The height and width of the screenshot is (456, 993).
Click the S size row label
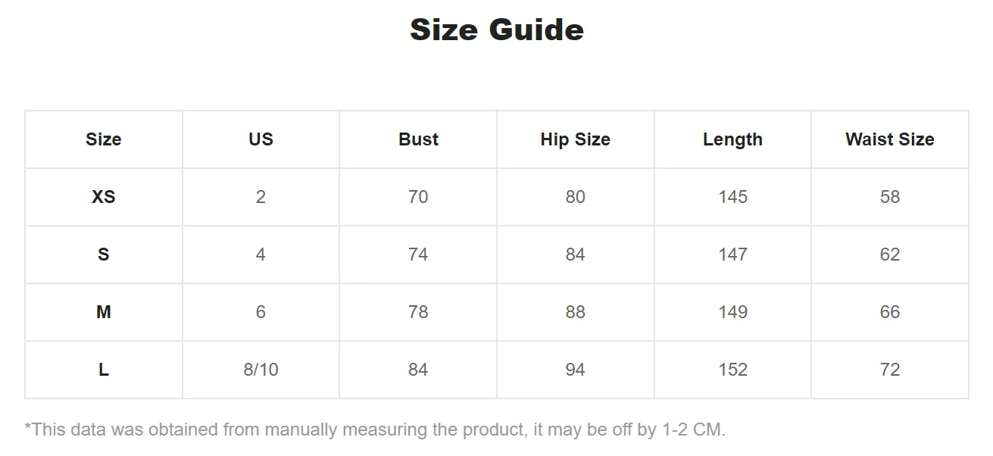pyautogui.click(x=104, y=255)
